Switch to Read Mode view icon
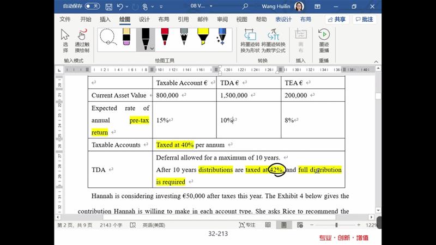This screenshot has width=436, height=245. pos(268,225)
